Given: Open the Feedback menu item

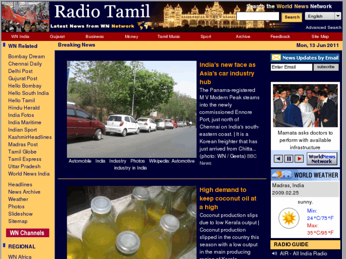Looking at the screenshot, I should [280, 37].
